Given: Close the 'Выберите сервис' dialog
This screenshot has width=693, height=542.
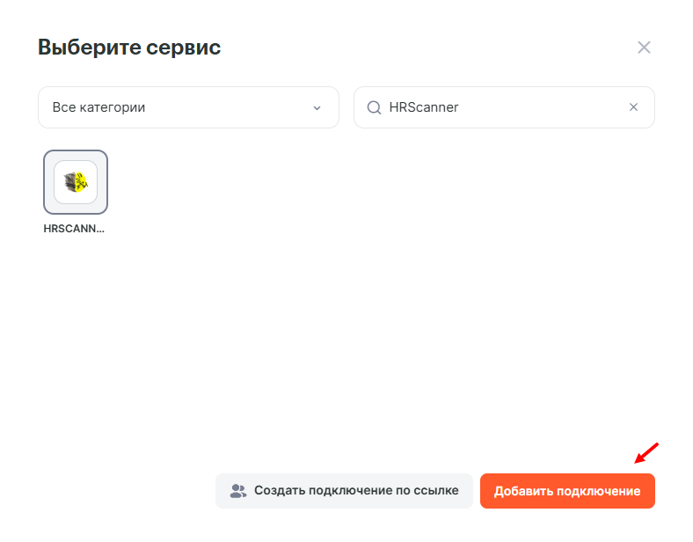Looking at the screenshot, I should [644, 48].
